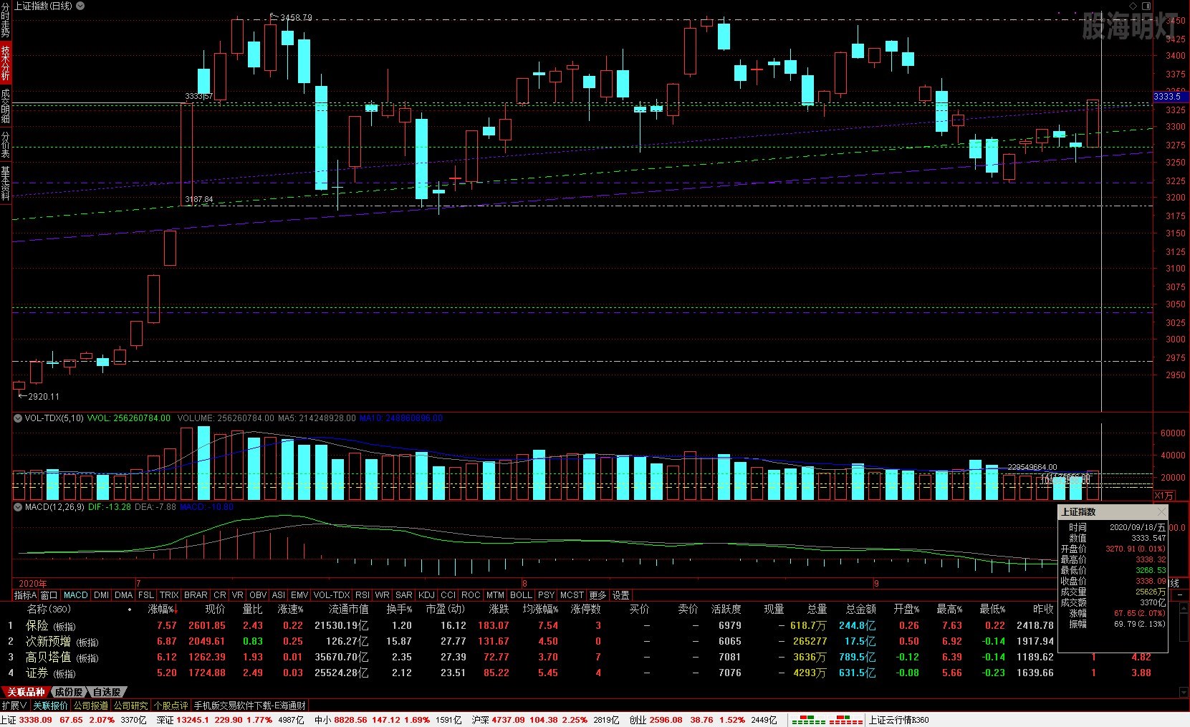The image size is (1190, 727).
Task: Select the 保险 (板指) row
Action: pos(530,625)
